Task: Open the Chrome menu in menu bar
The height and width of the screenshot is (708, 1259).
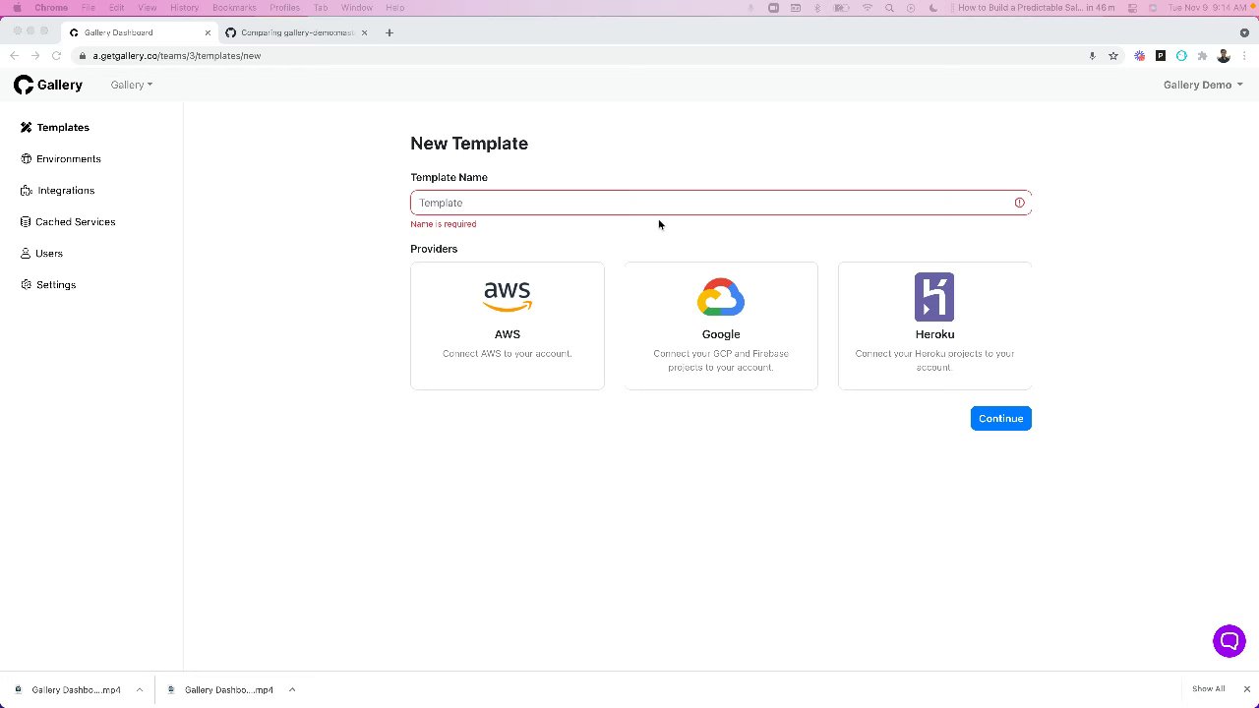Action: (51, 8)
